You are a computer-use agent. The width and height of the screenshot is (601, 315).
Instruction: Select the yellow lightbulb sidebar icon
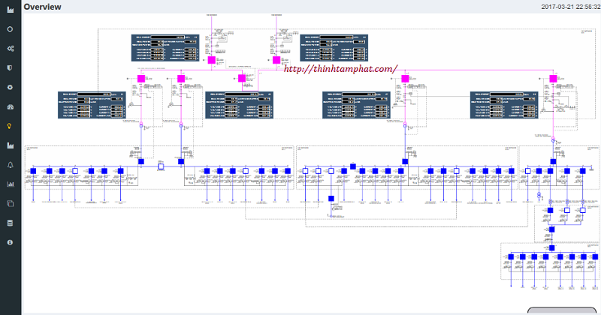point(11,126)
